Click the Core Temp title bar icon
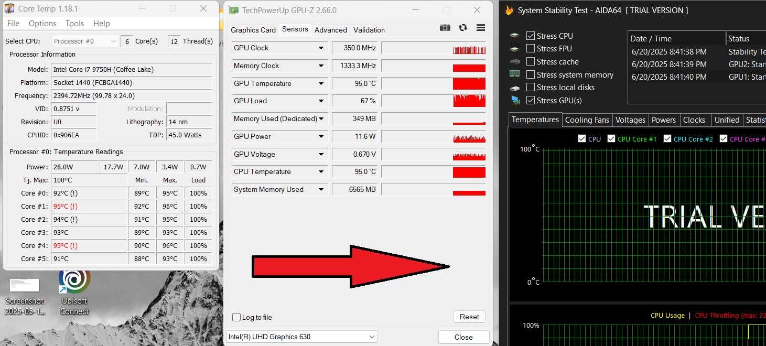This screenshot has height=346, width=766. point(9,8)
